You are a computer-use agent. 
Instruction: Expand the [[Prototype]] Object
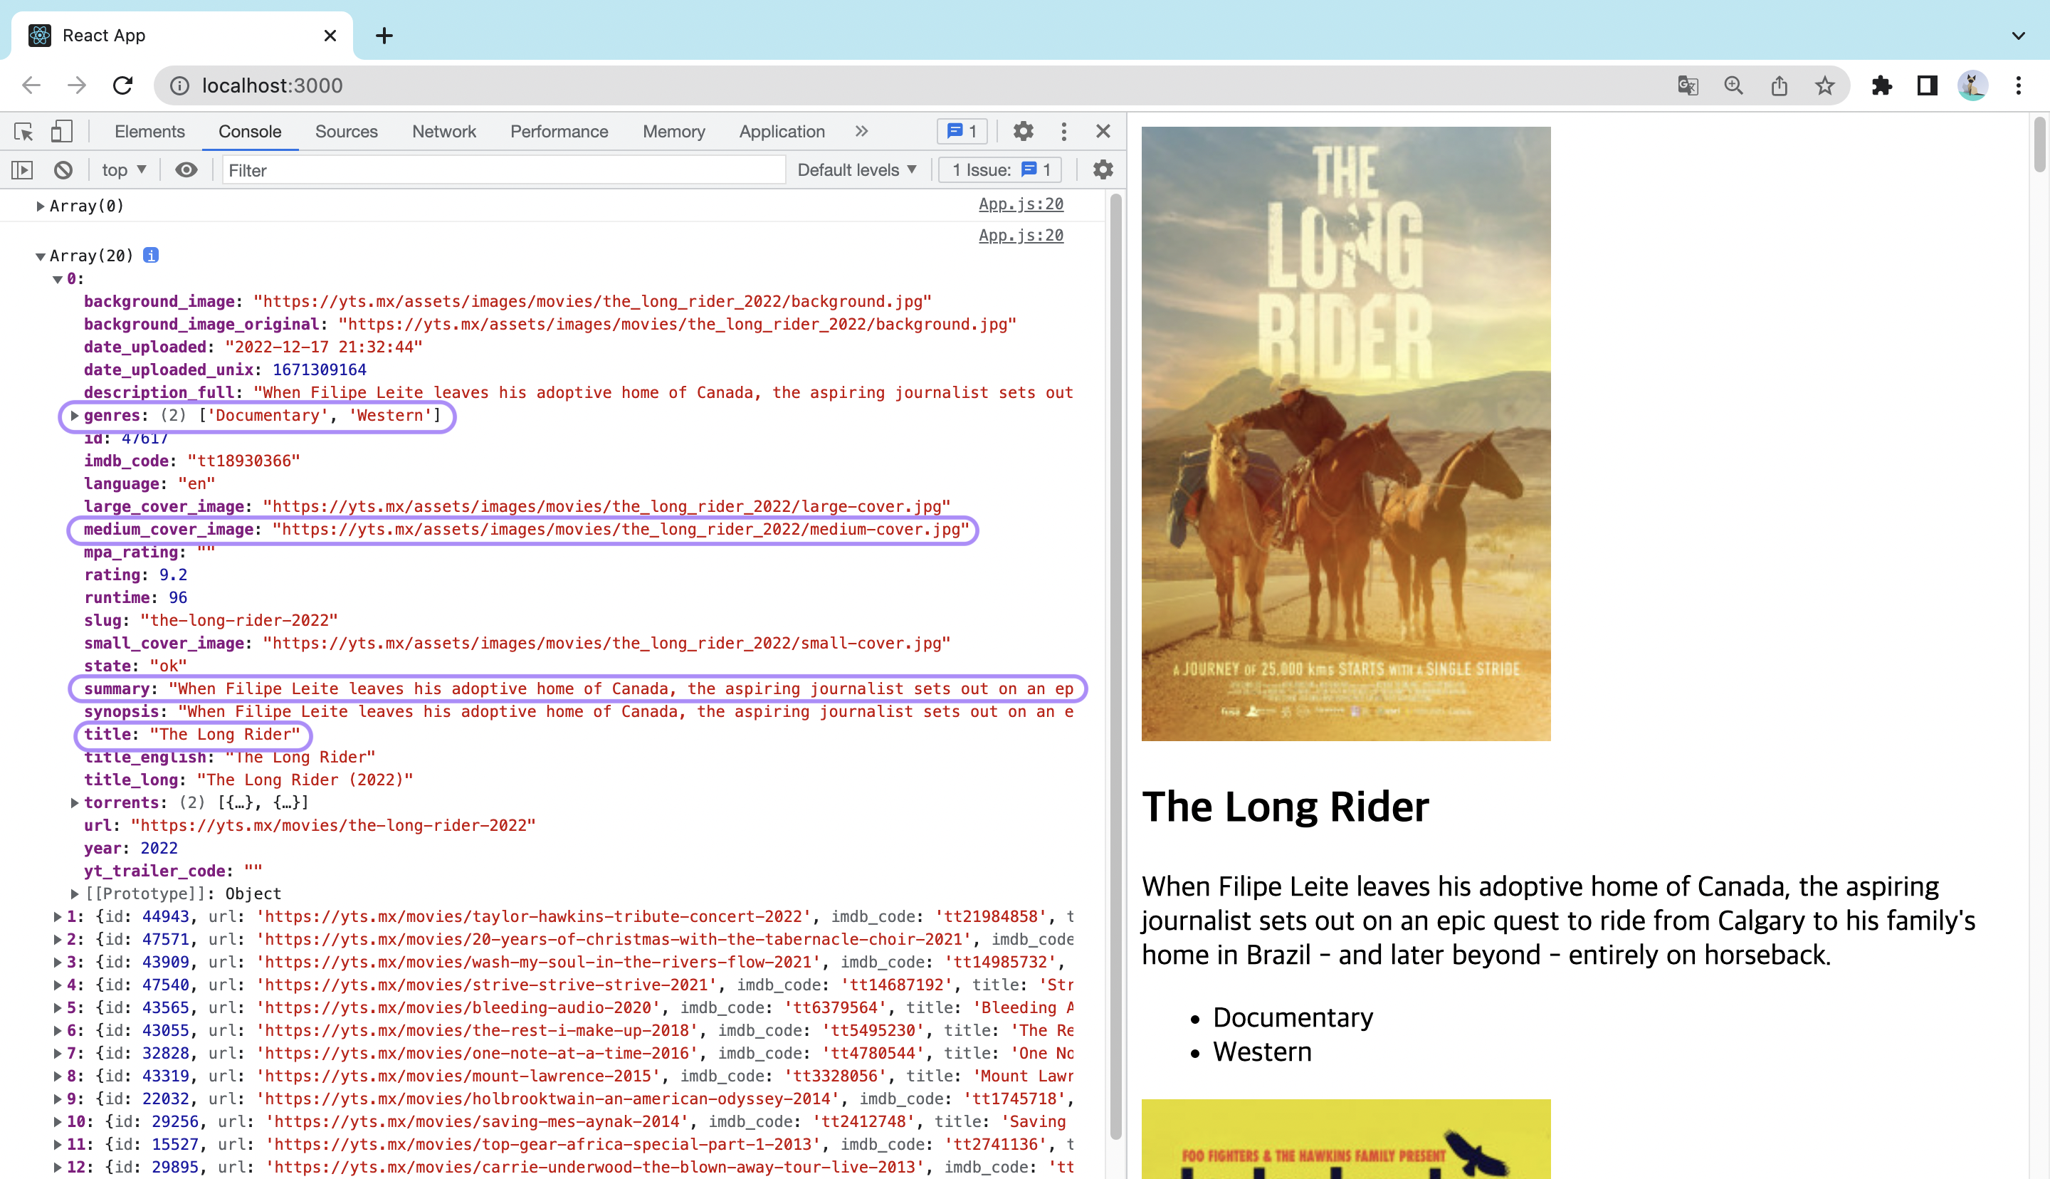tap(75, 894)
